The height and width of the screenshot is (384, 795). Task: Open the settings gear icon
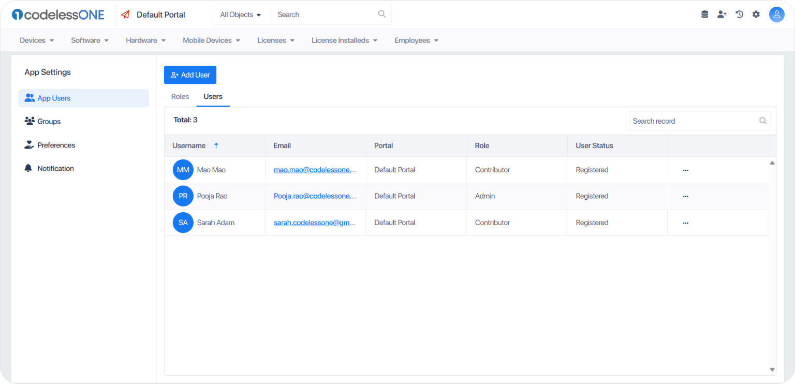coord(756,14)
